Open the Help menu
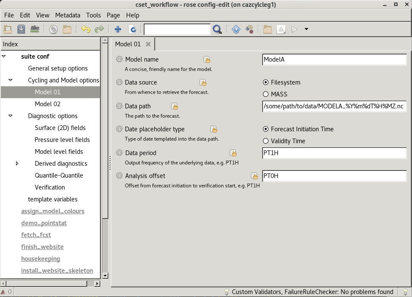Viewport: 412px width, 297px height. click(133, 15)
